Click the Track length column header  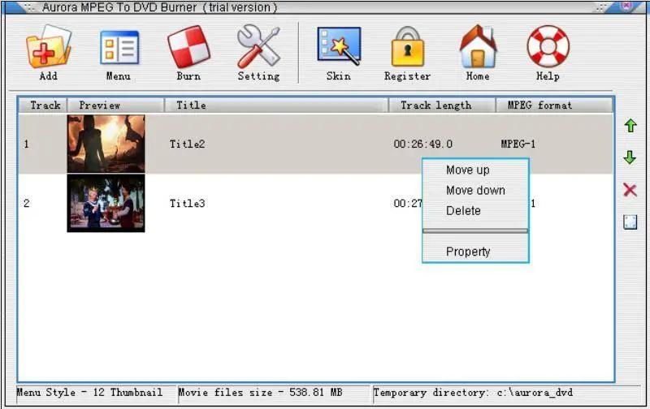(x=442, y=105)
